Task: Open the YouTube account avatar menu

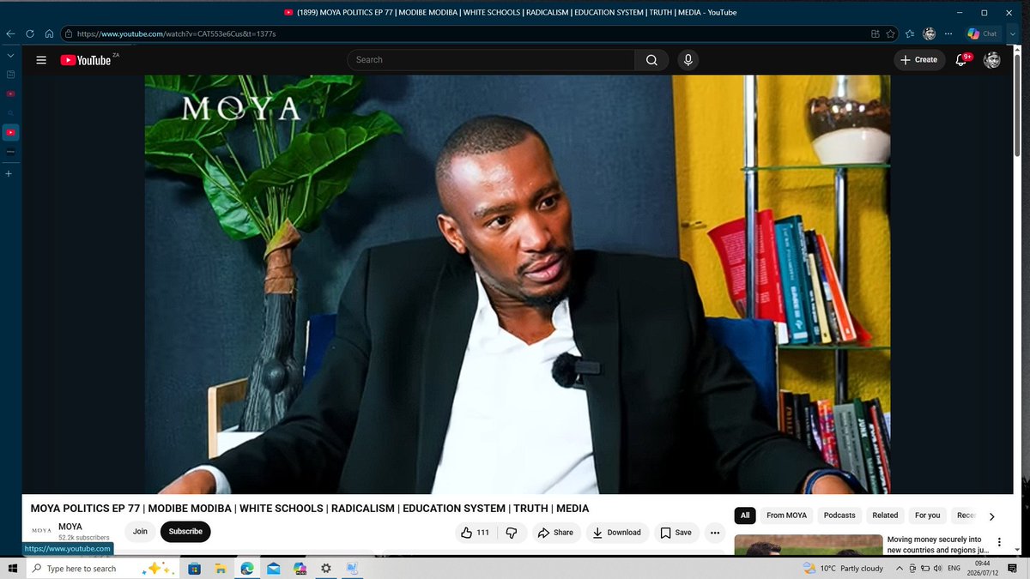Action: point(991,60)
